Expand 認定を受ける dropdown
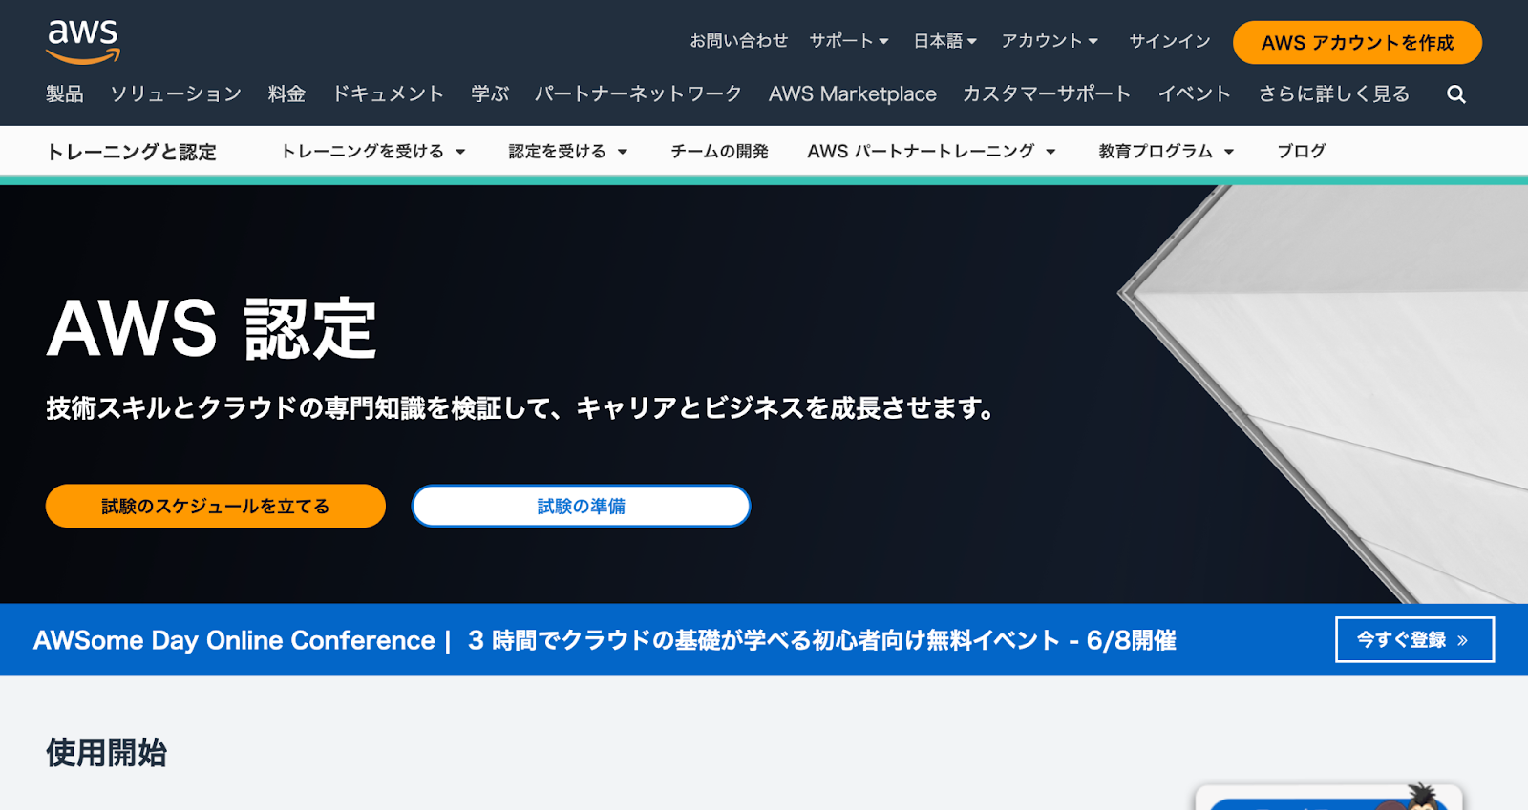Viewport: 1528px width, 810px height. point(567,151)
